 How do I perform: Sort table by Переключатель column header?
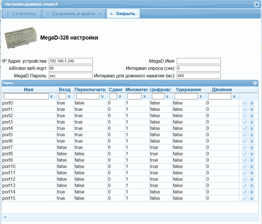click(x=90, y=90)
